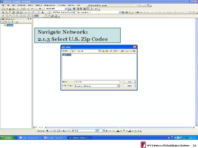Click the address search input box

97,12
